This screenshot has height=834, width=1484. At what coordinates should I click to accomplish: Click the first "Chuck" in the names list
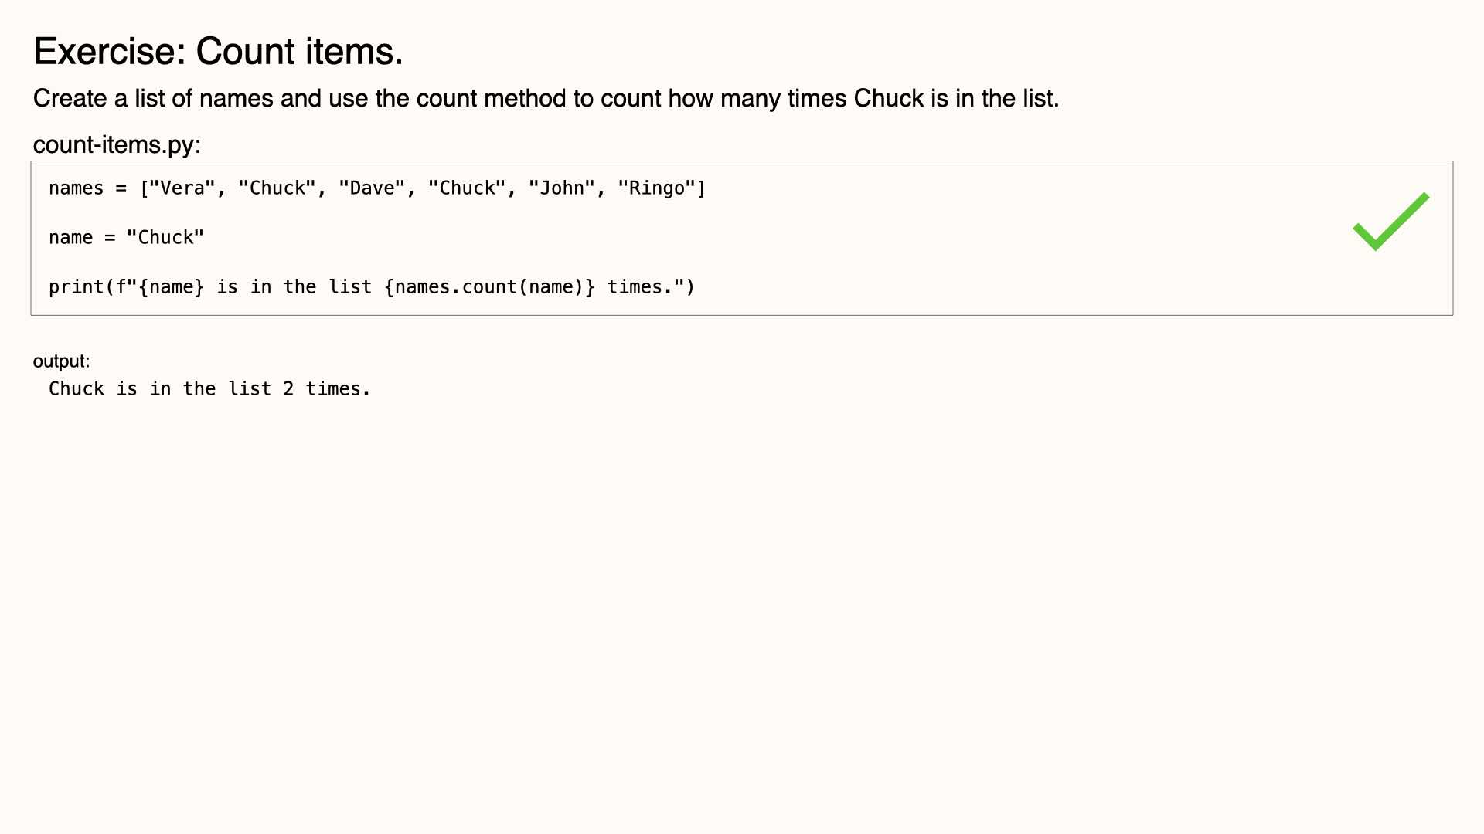(277, 188)
